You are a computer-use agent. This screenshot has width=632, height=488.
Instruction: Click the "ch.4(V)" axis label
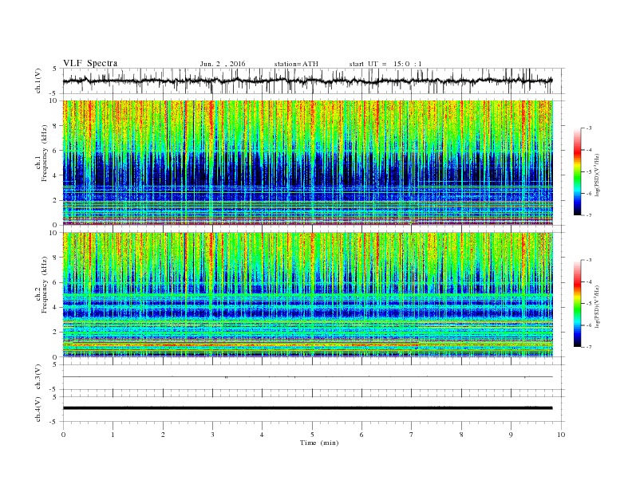(x=38, y=409)
